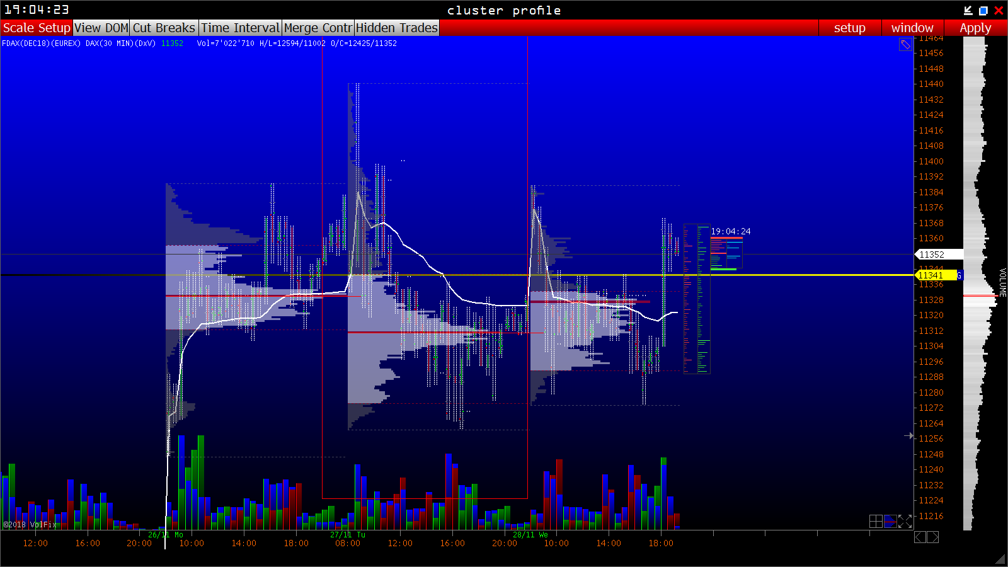1008x567 pixels.
Task: Click the ©2018 VolFix copyright label
Action: point(30,524)
